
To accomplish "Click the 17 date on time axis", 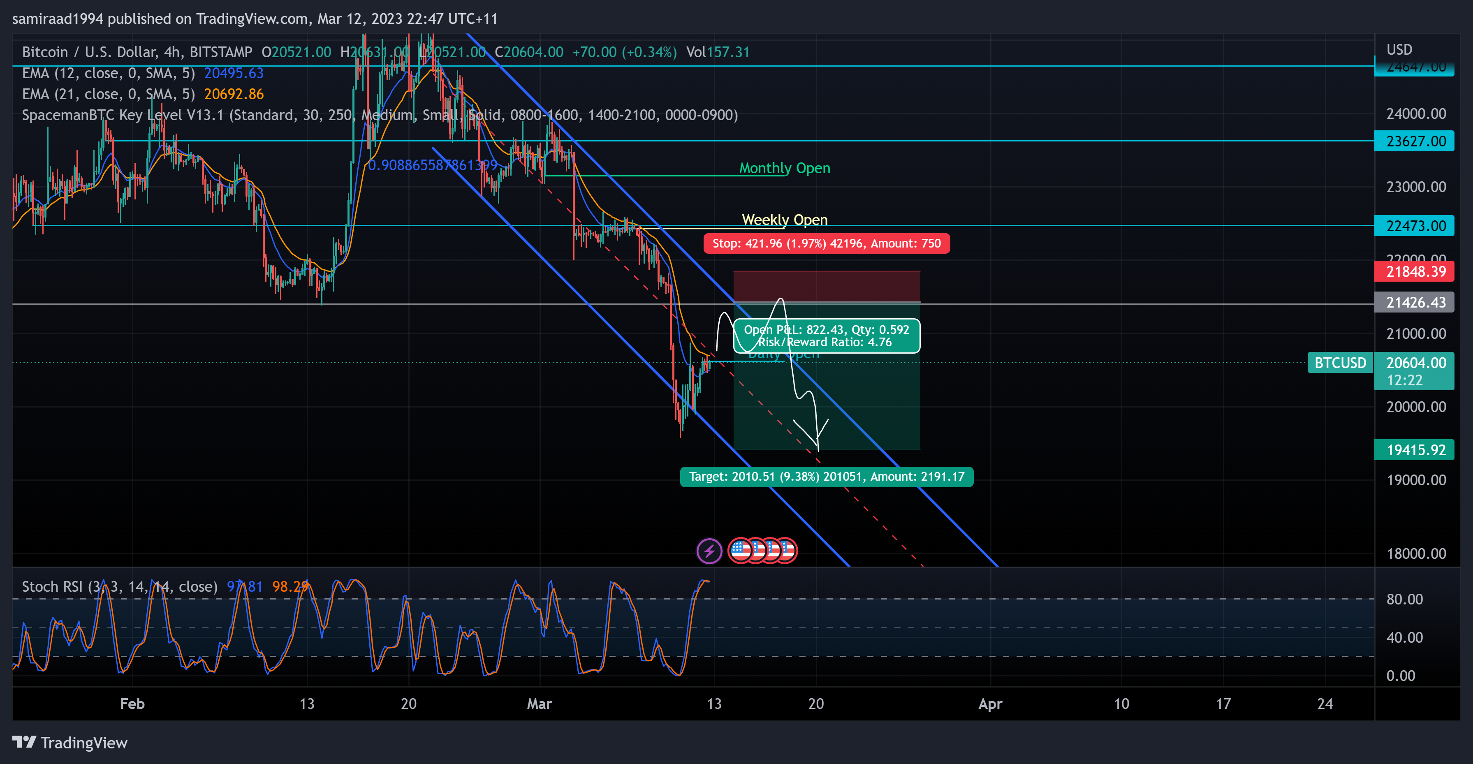I will point(1223,704).
